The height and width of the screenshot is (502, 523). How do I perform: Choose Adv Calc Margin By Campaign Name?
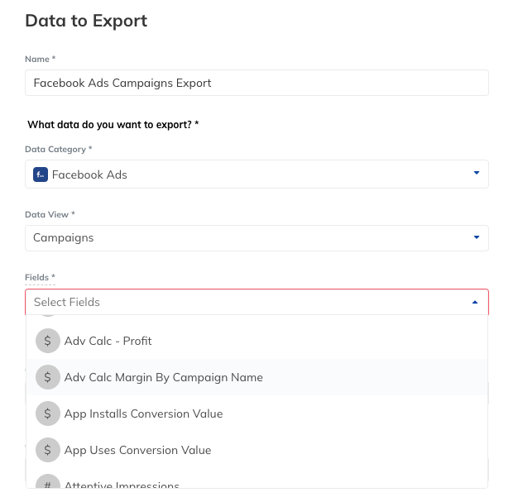(257, 377)
